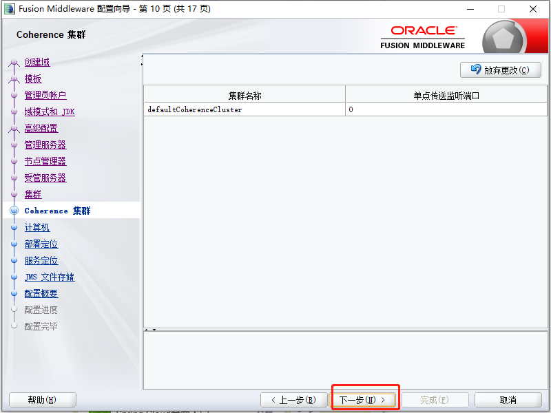Go to 管理员帐户 step
Image resolution: width=551 pixels, height=413 pixels.
pos(45,95)
